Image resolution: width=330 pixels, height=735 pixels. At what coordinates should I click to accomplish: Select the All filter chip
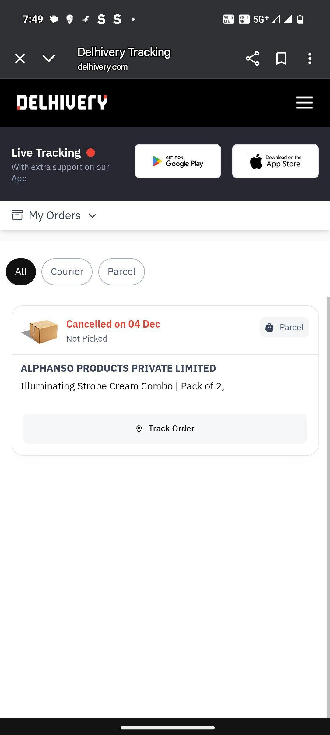[x=21, y=272]
